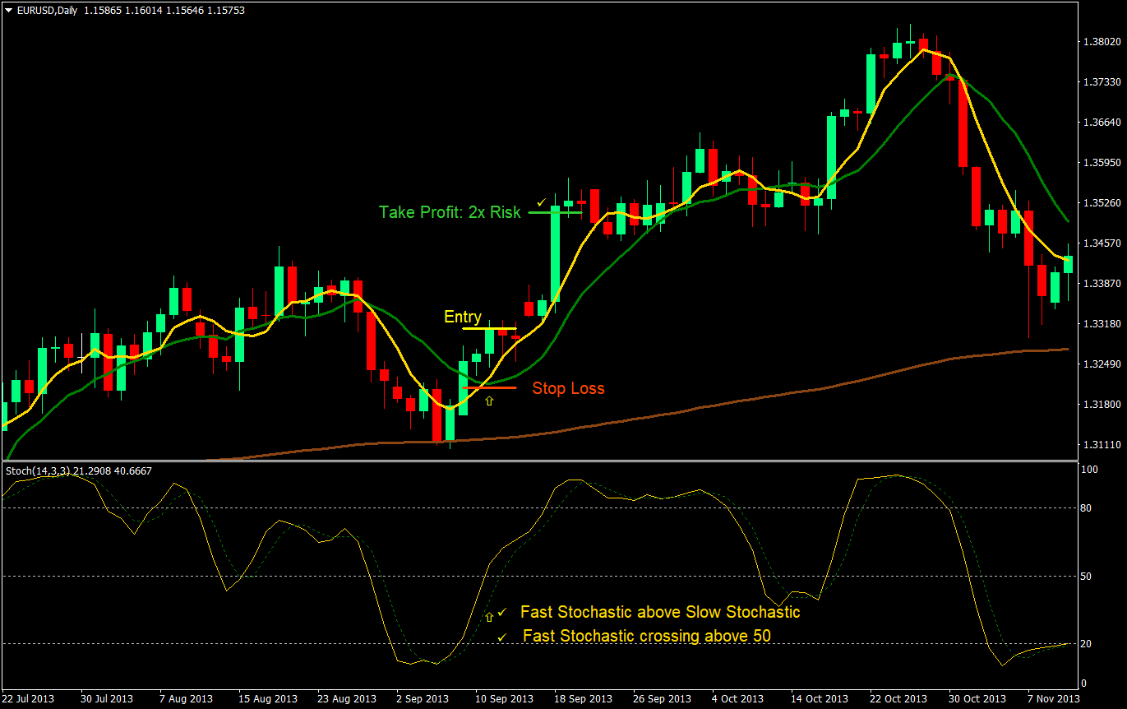Select the orange 'Stop Loss' text label
1127x709 pixels.
click(x=568, y=388)
